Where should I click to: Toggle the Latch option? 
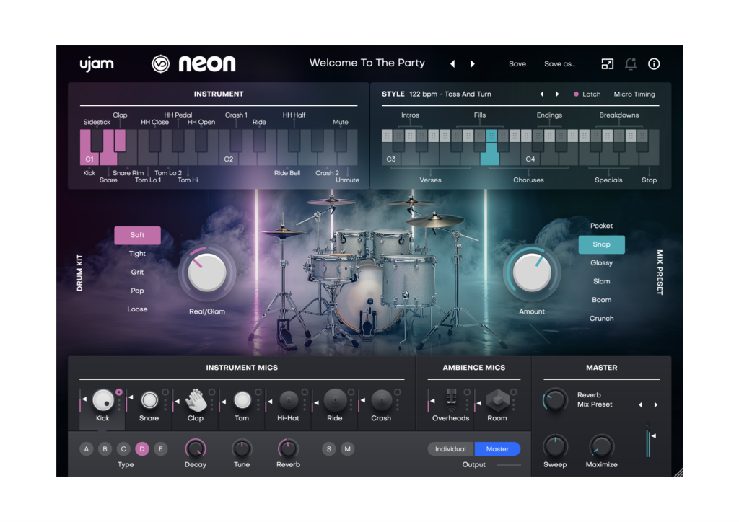pos(587,94)
